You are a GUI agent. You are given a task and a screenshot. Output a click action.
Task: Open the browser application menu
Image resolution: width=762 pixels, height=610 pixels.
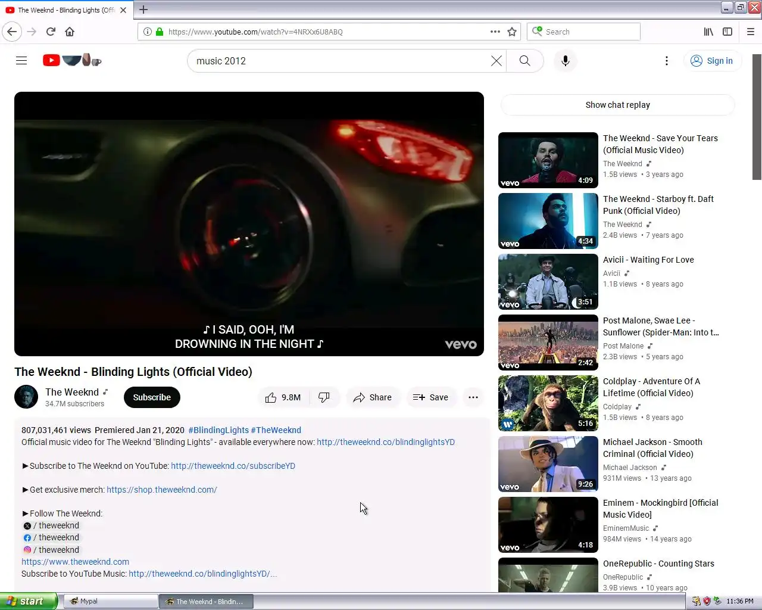[x=751, y=32]
